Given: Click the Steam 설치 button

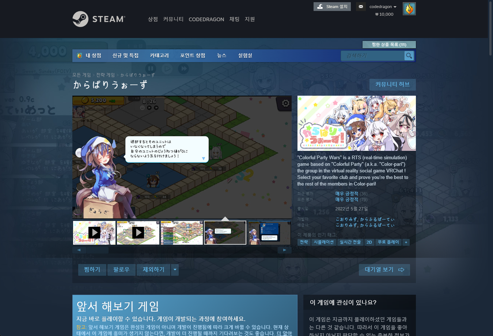Looking at the screenshot, I should [x=332, y=7].
